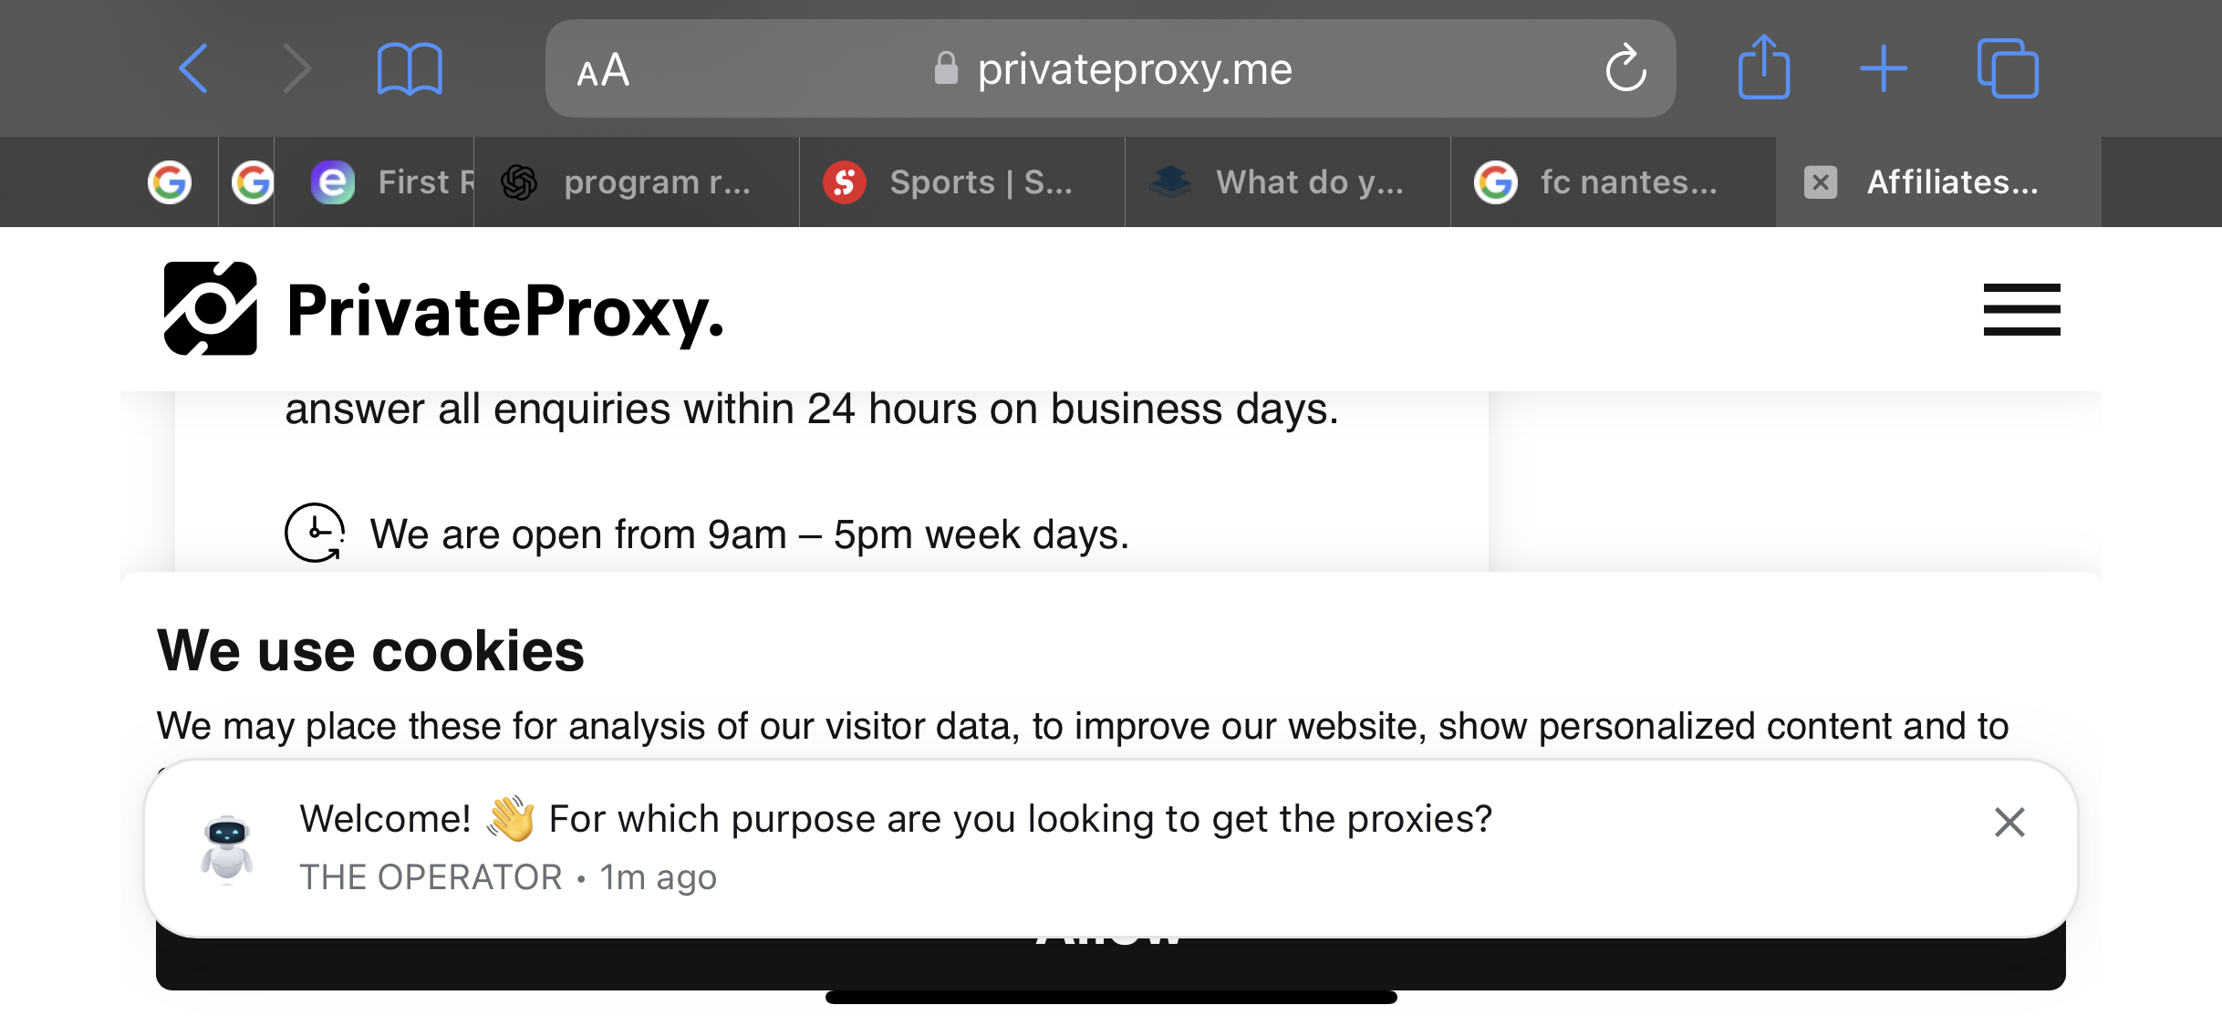Show all open tabs overview
Viewport: 2222px width, 1026px height.
click(x=2007, y=68)
